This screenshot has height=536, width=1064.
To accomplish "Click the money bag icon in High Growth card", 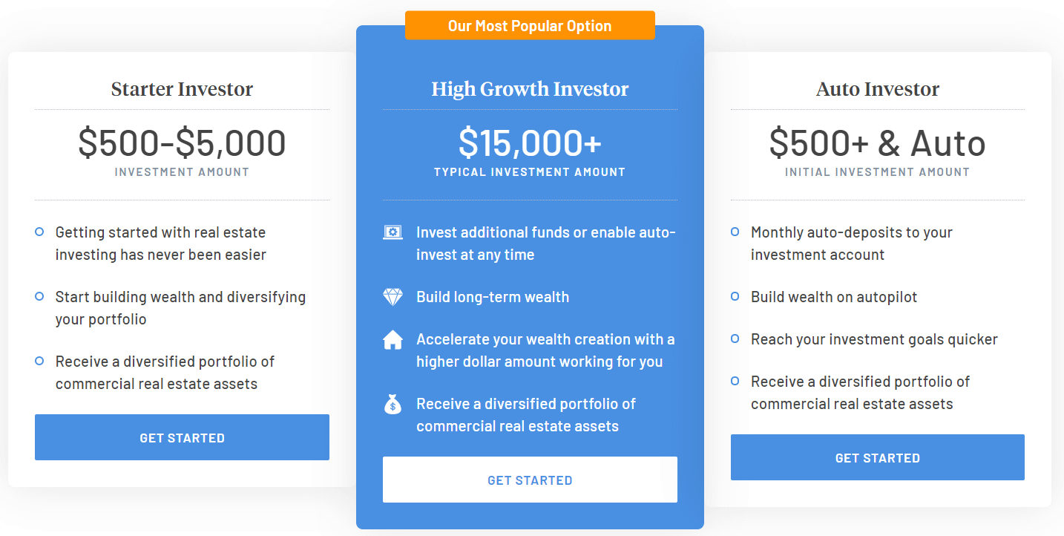I will pyautogui.click(x=393, y=405).
